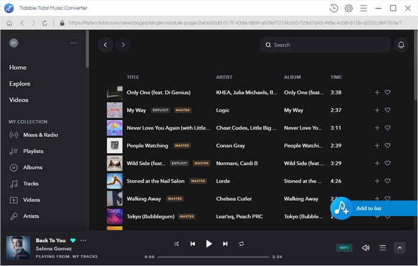The width and height of the screenshot is (418, 266).
Task: Open artist Chelsea Cutler link
Action: pos(234,199)
